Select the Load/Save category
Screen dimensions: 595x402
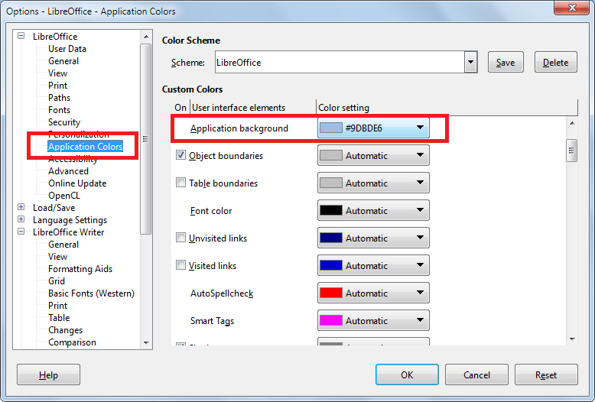(x=54, y=208)
